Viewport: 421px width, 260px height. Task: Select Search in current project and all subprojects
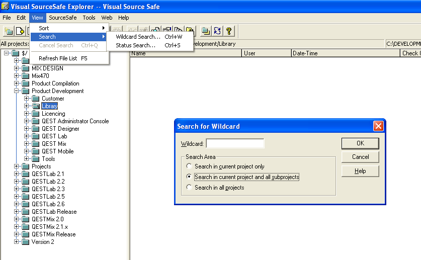click(189, 177)
